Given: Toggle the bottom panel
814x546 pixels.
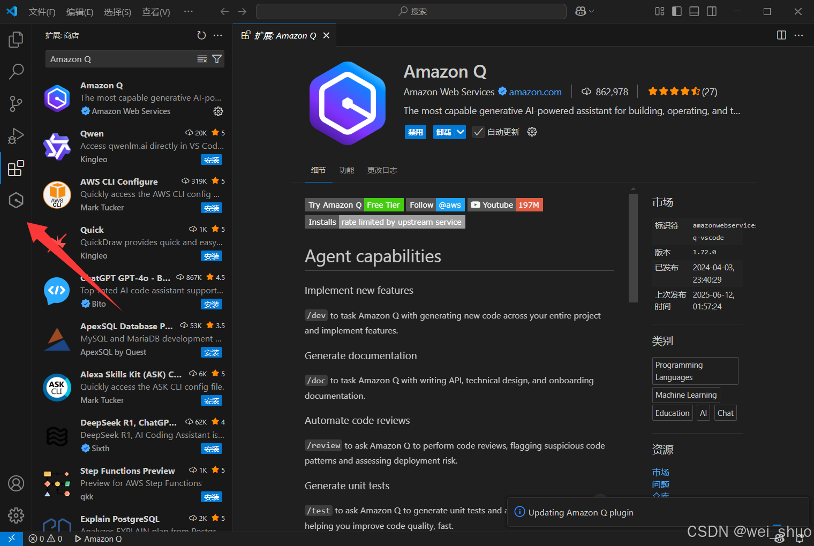Looking at the screenshot, I should click(x=694, y=11).
